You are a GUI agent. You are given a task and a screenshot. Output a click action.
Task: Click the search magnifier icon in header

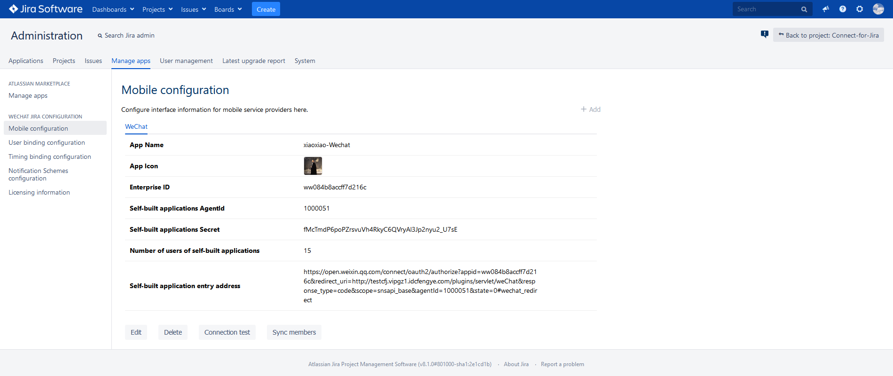pos(804,9)
